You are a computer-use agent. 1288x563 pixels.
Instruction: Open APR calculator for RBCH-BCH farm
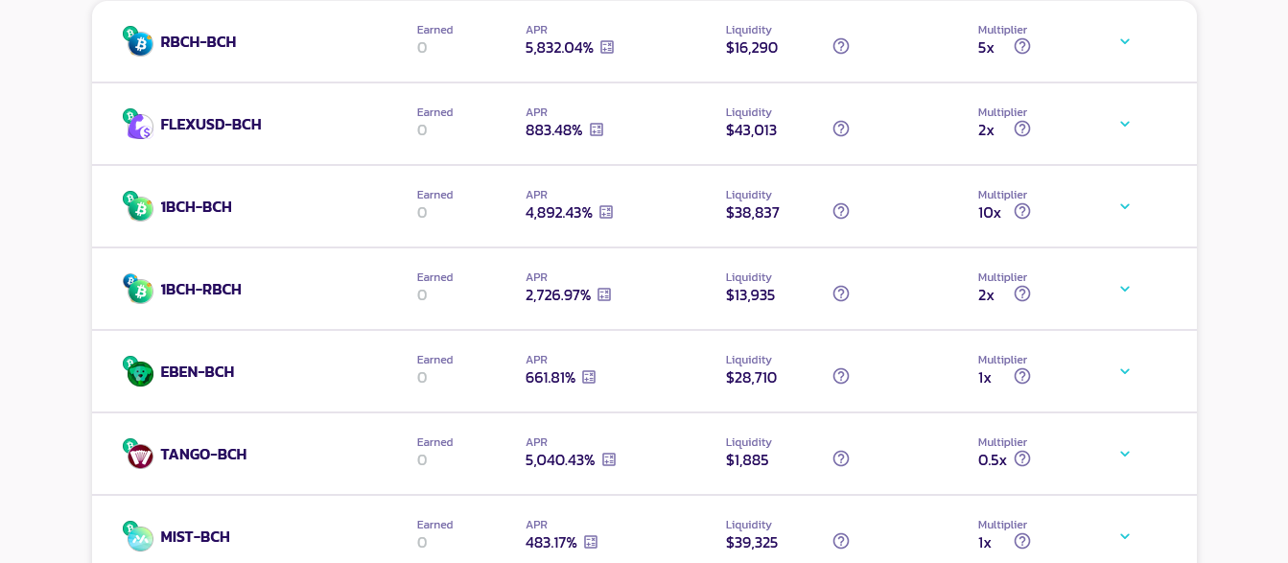(x=607, y=47)
